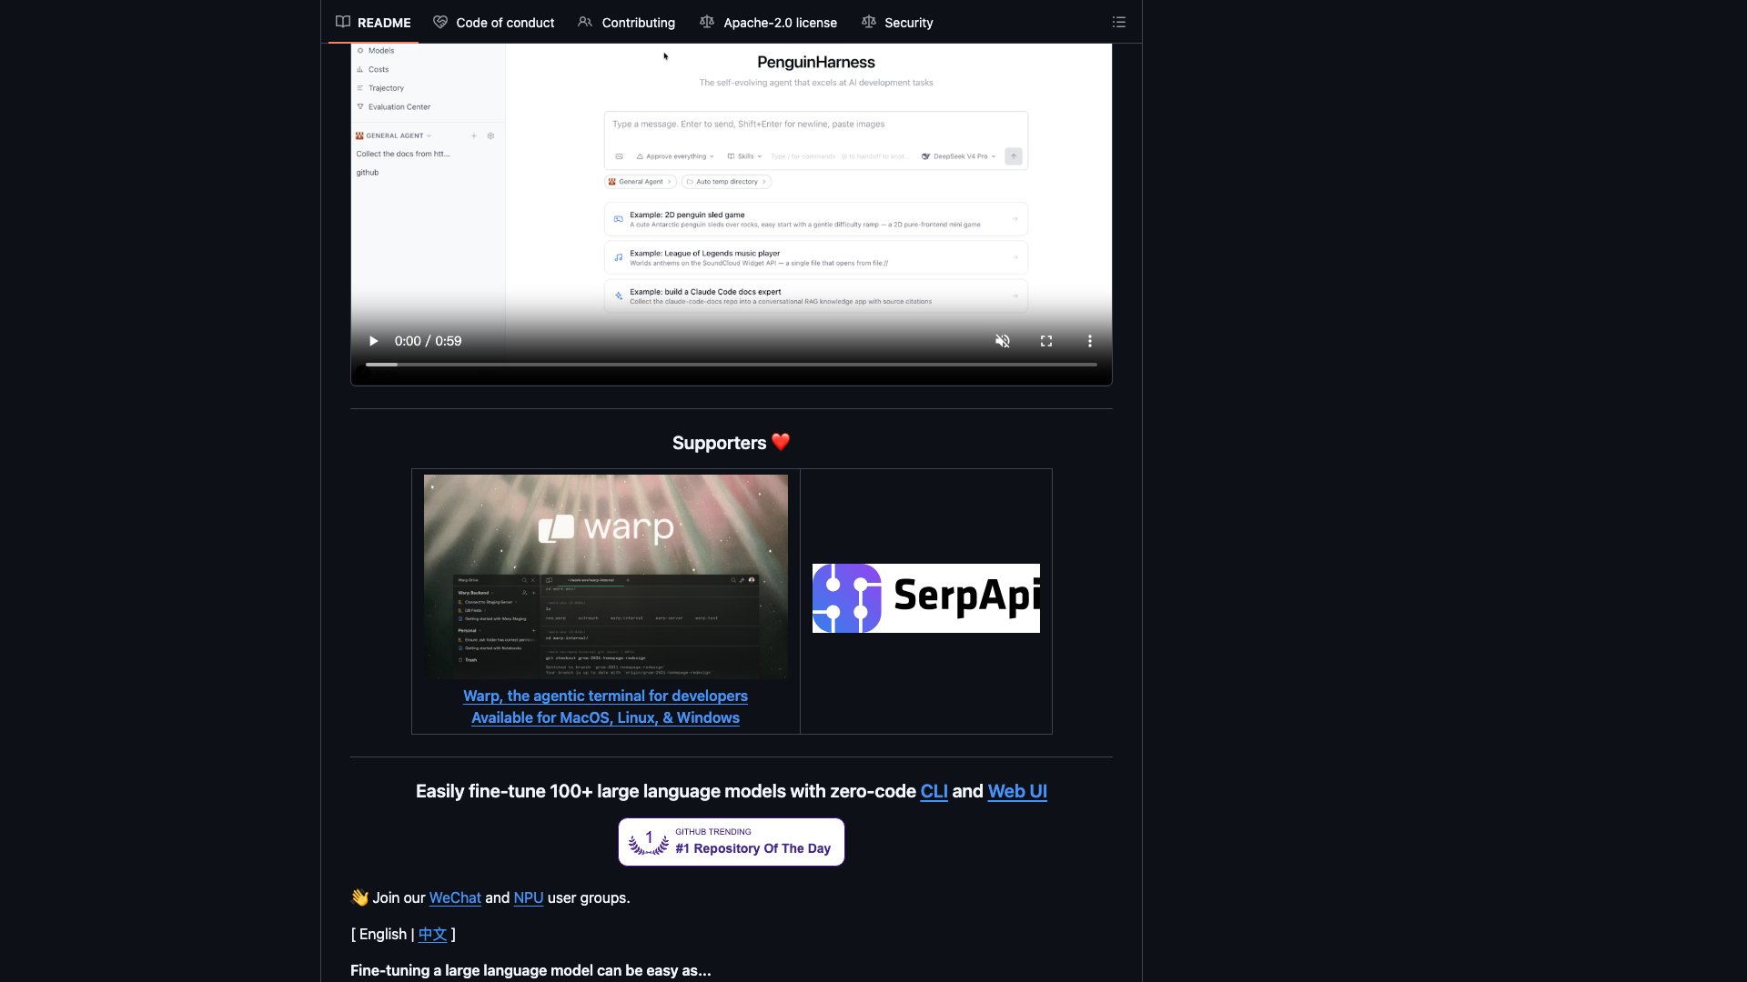Image resolution: width=1747 pixels, height=982 pixels.
Task: Click the book icon beside README
Action: click(x=343, y=22)
